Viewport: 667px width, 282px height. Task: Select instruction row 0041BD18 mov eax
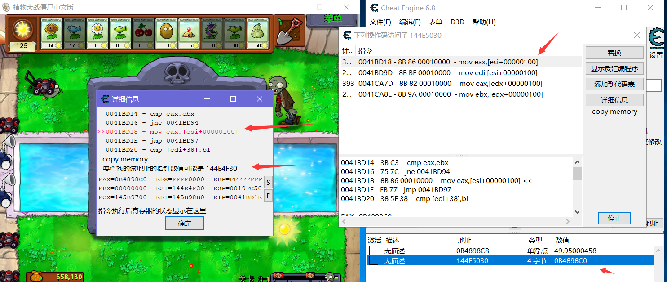coord(461,62)
